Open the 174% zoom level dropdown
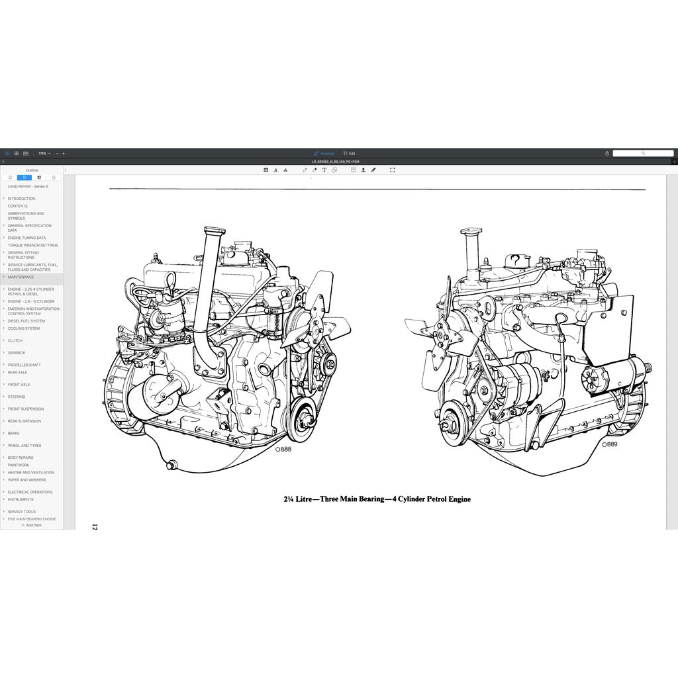The height and width of the screenshot is (678, 678). pyautogui.click(x=42, y=153)
